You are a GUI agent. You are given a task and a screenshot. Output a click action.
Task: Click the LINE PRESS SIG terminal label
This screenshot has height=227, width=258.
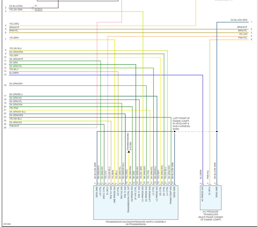coord(114,195)
